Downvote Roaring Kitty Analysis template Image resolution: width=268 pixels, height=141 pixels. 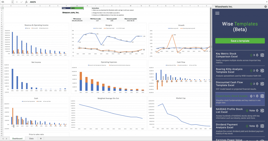point(257,71)
